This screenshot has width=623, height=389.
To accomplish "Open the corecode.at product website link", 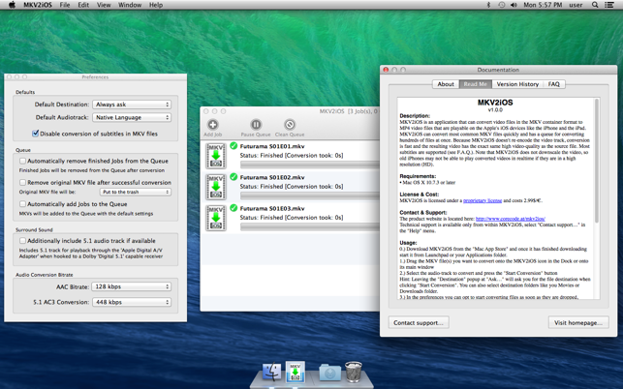I will (x=511, y=219).
